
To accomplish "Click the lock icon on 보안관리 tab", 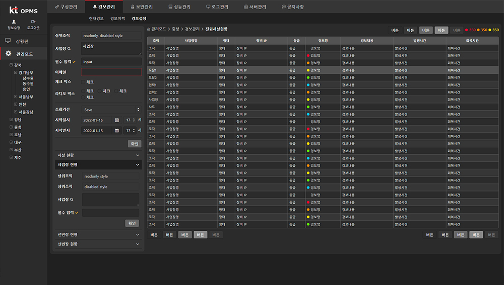I will (x=133, y=7).
